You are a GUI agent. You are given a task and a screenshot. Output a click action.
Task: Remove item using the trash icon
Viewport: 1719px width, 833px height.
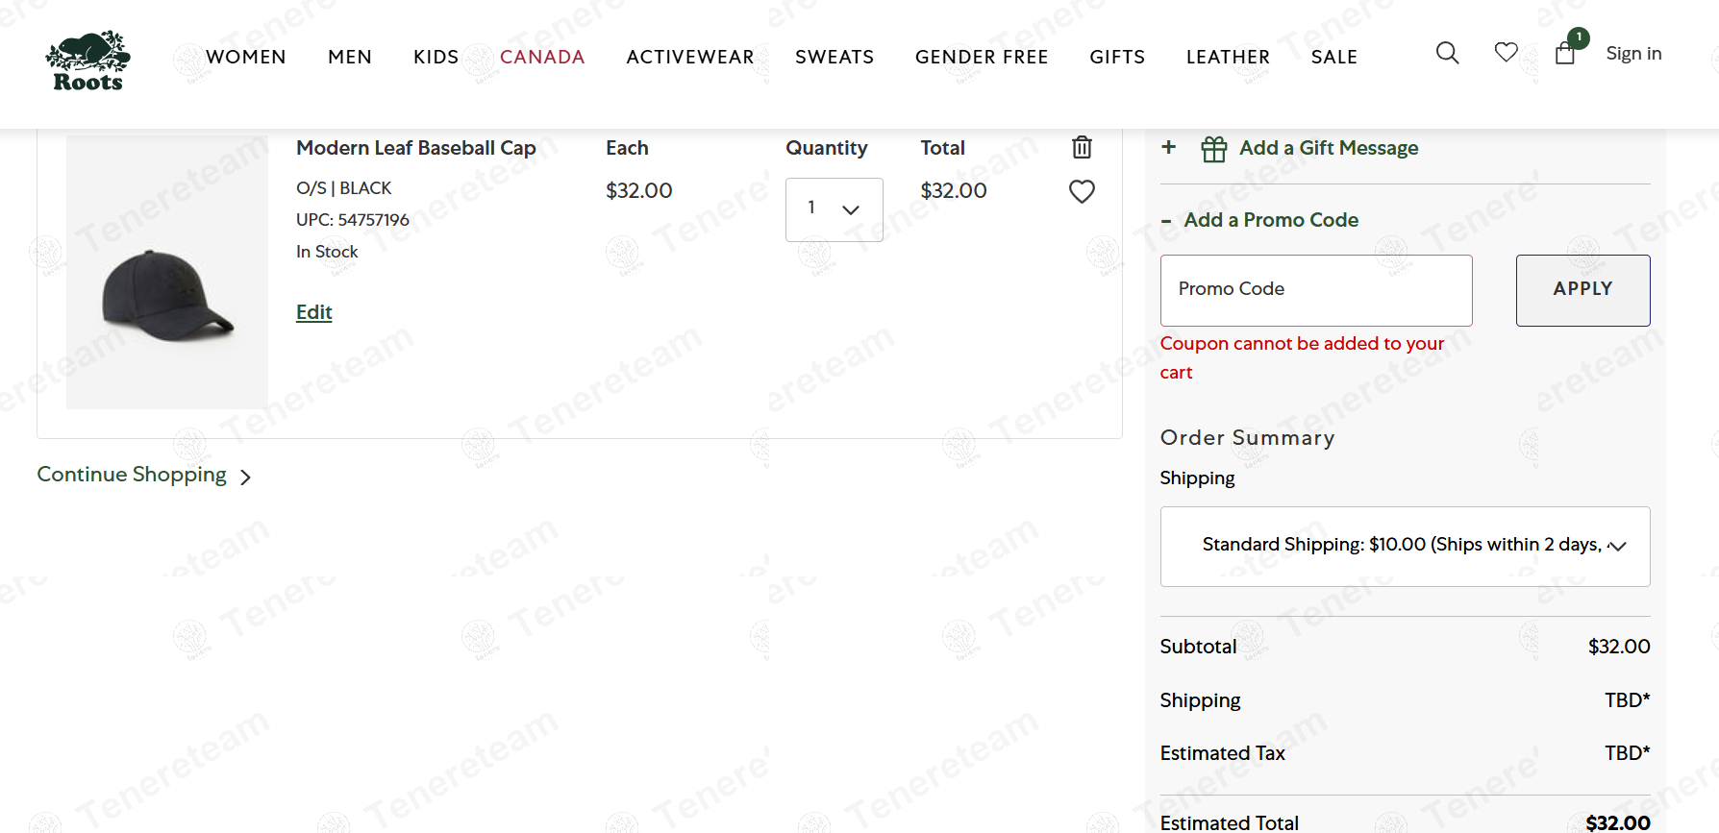click(x=1082, y=147)
